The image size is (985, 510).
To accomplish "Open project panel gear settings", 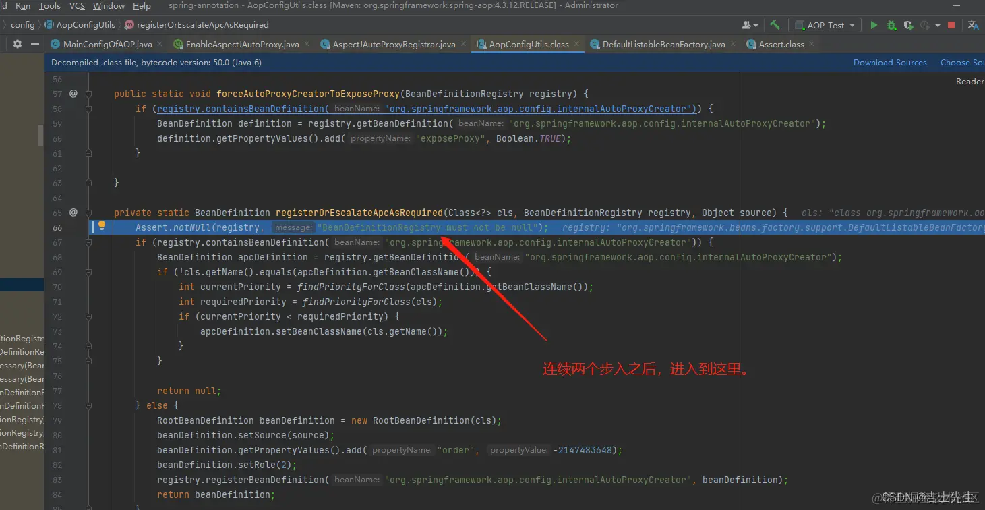I will 18,44.
